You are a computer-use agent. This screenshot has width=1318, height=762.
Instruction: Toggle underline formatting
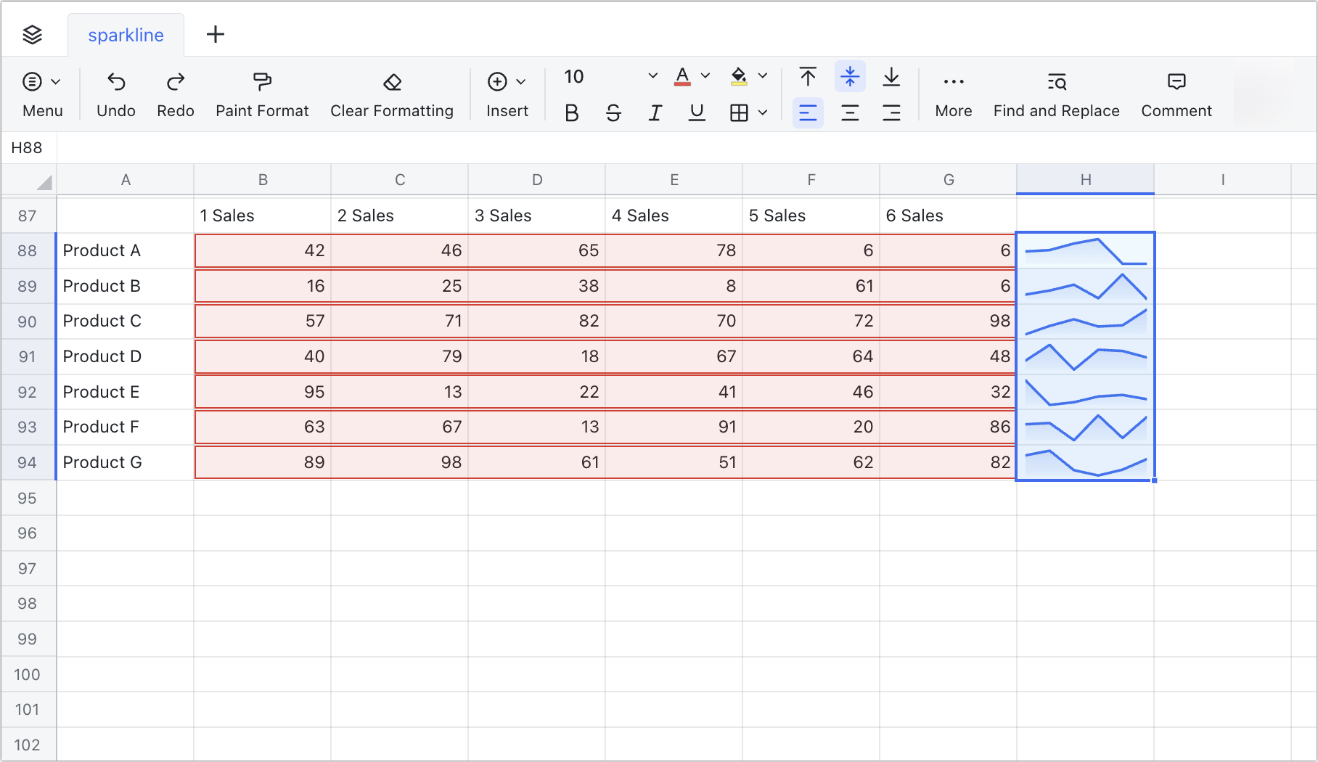[x=696, y=112]
